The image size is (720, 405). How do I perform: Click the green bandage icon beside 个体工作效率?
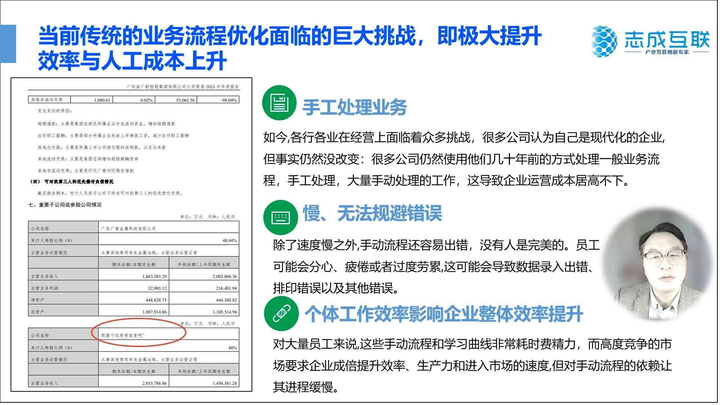(281, 313)
